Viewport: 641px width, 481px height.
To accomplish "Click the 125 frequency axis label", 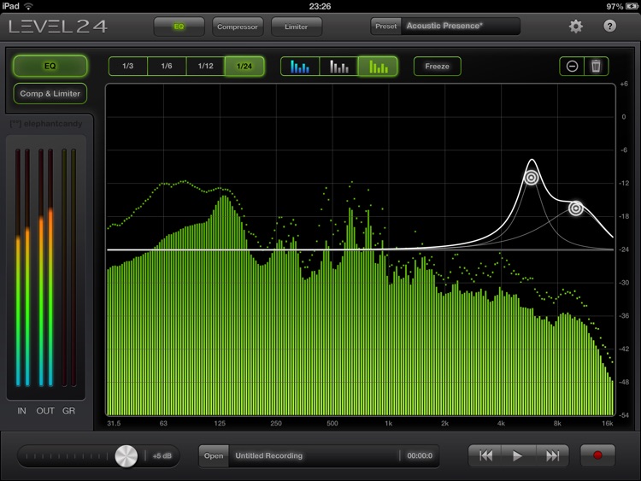I will 220,424.
